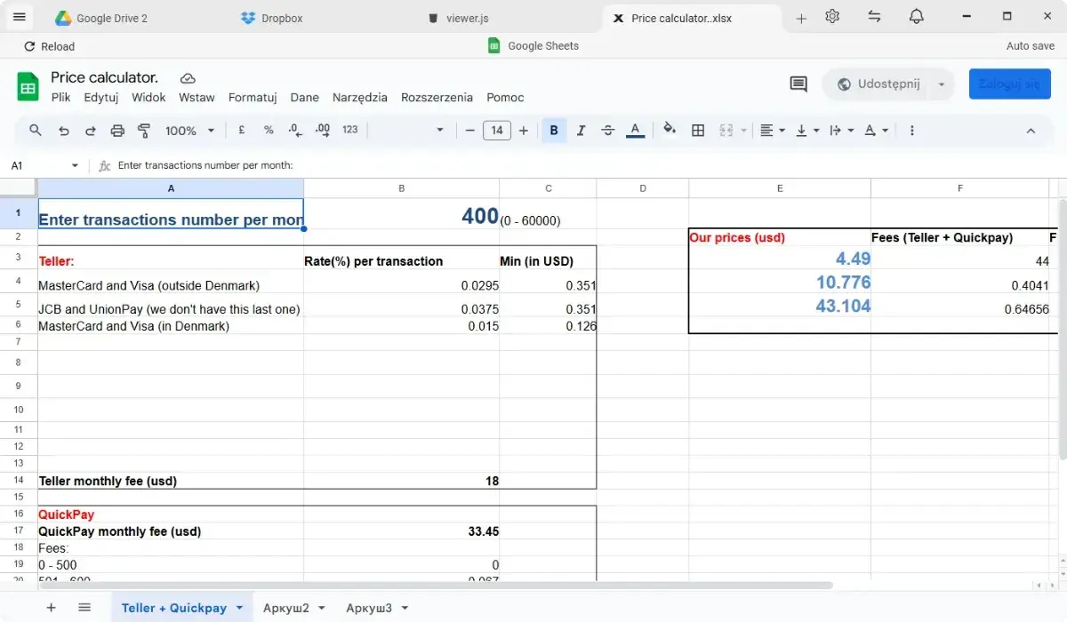Click the Undo icon in the toolbar
1067x622 pixels.
coord(63,131)
